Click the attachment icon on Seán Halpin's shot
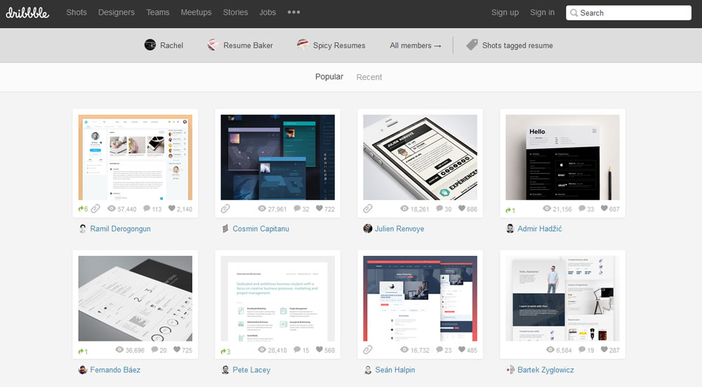The width and height of the screenshot is (702, 387). click(x=368, y=350)
